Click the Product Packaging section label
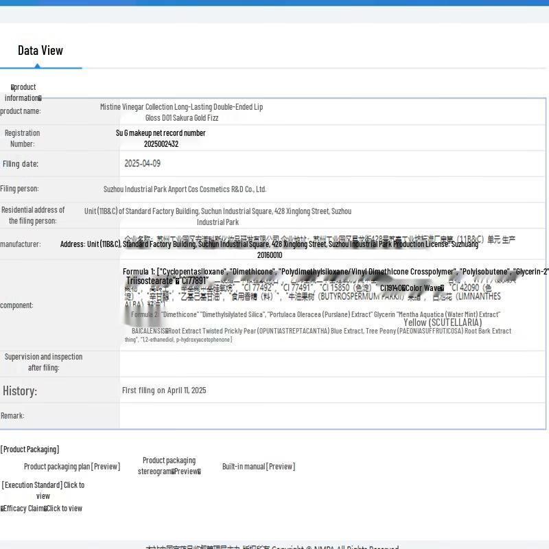 [30, 449]
